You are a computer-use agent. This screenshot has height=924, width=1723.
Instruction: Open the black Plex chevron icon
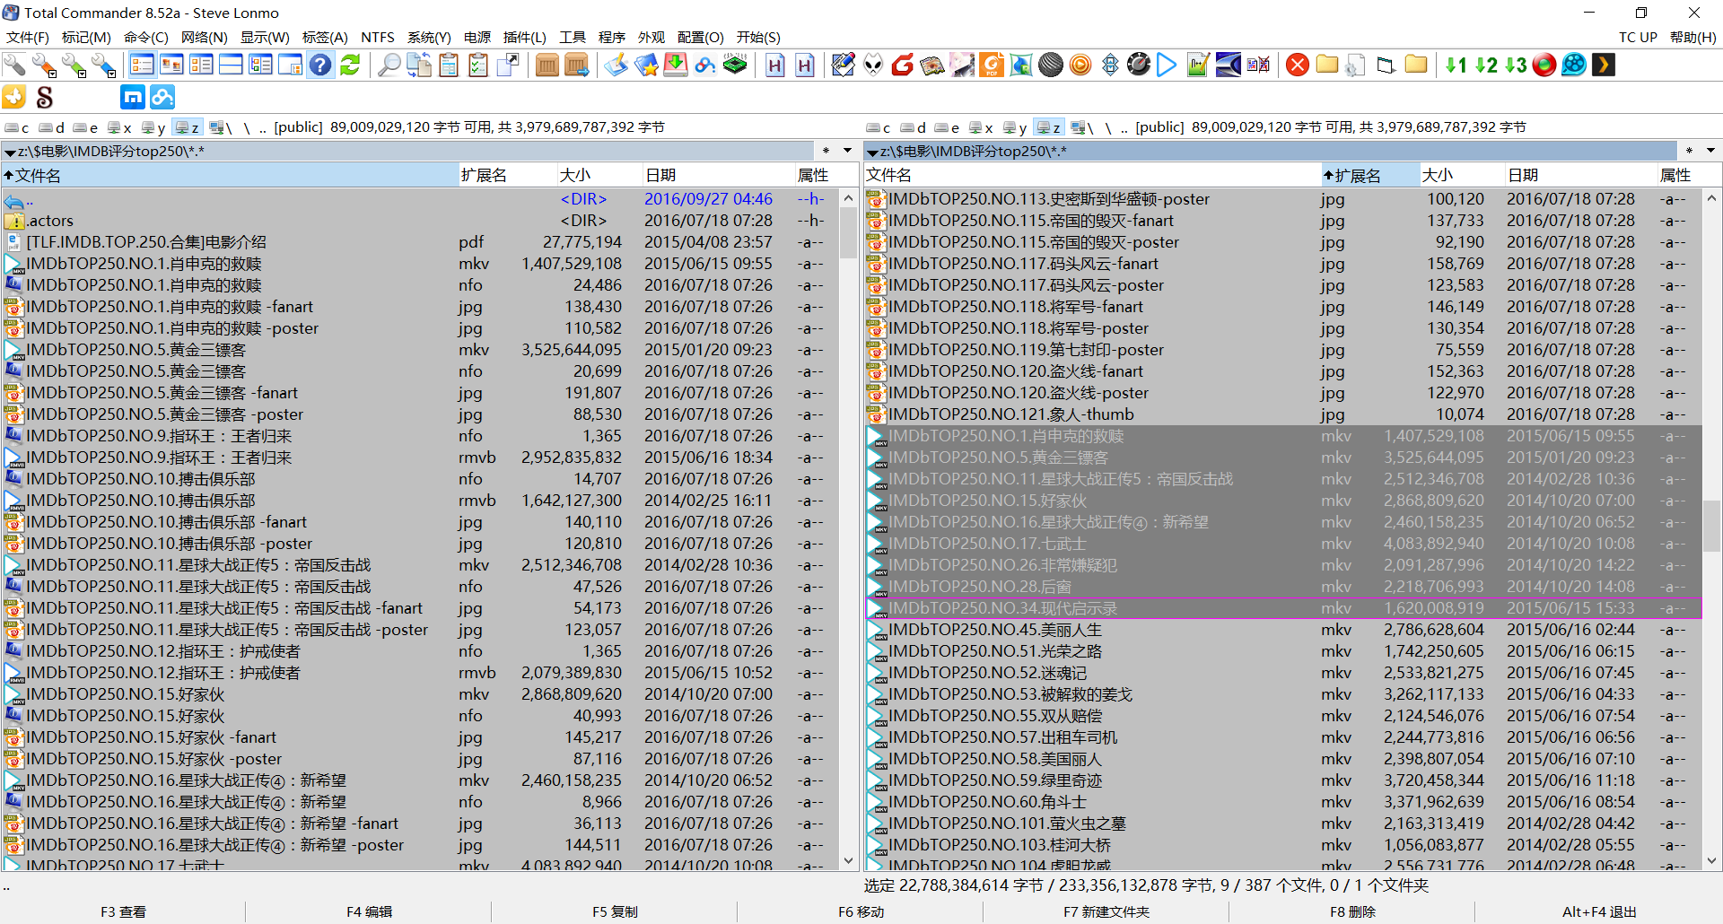pyautogui.click(x=1604, y=65)
